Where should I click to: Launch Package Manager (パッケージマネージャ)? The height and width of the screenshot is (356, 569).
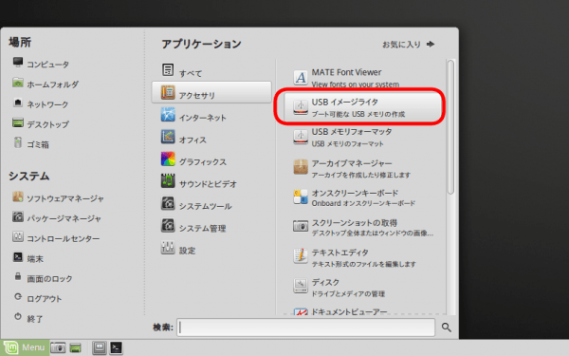coord(57,218)
